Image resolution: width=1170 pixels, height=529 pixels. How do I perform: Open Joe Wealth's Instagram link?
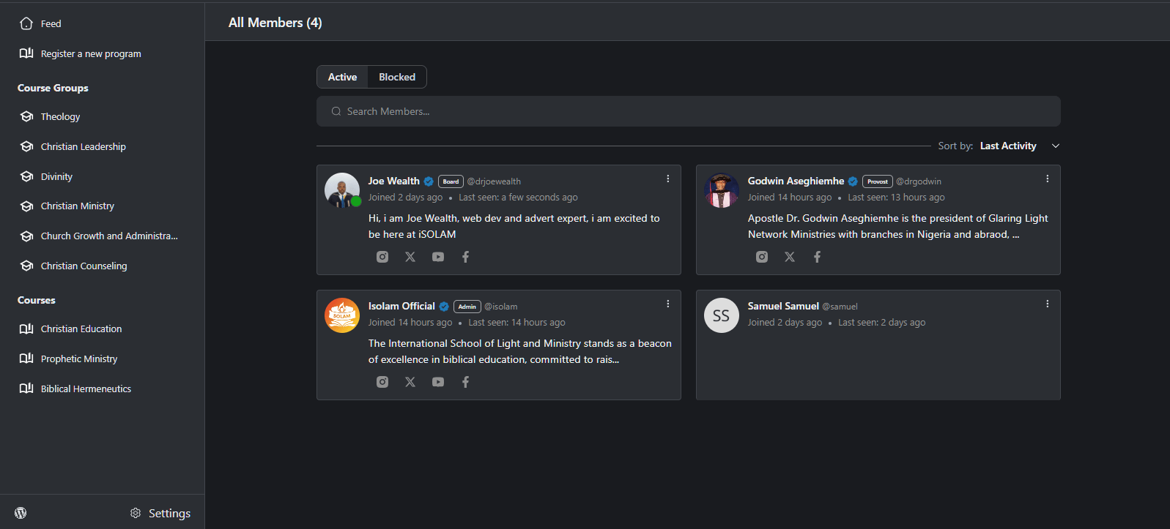(382, 257)
